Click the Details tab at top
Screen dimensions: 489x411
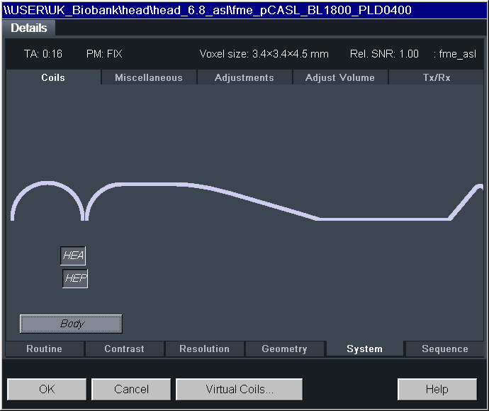click(29, 28)
